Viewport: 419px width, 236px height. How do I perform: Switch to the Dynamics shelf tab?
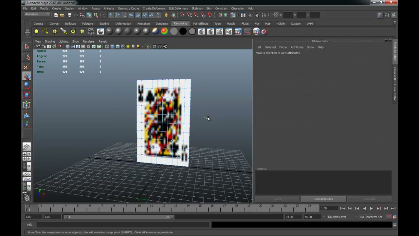coord(162,24)
